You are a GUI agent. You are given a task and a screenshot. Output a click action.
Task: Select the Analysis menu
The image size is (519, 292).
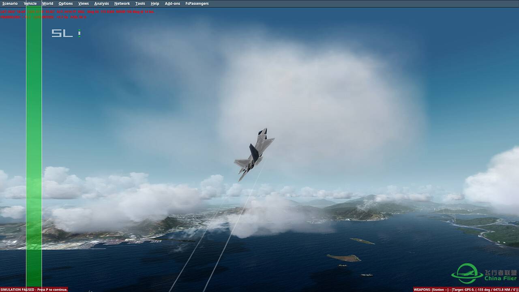tap(101, 4)
